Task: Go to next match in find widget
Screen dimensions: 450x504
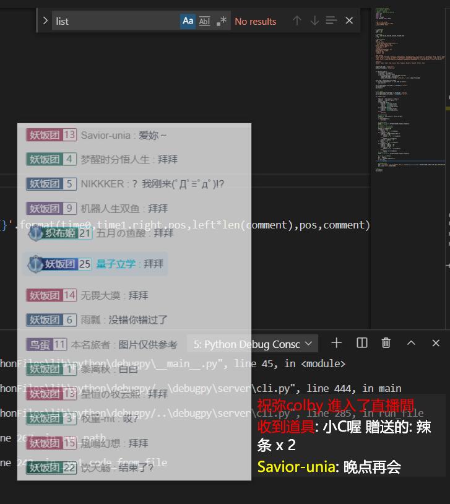Action: point(314,21)
